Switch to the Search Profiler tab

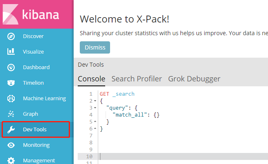point(137,79)
